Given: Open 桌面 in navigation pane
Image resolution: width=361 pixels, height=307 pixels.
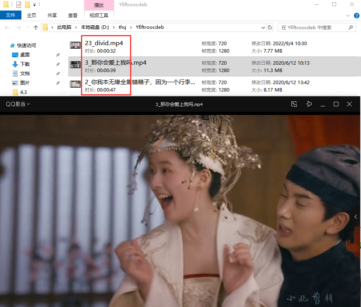Looking at the screenshot, I should click(x=21, y=55).
